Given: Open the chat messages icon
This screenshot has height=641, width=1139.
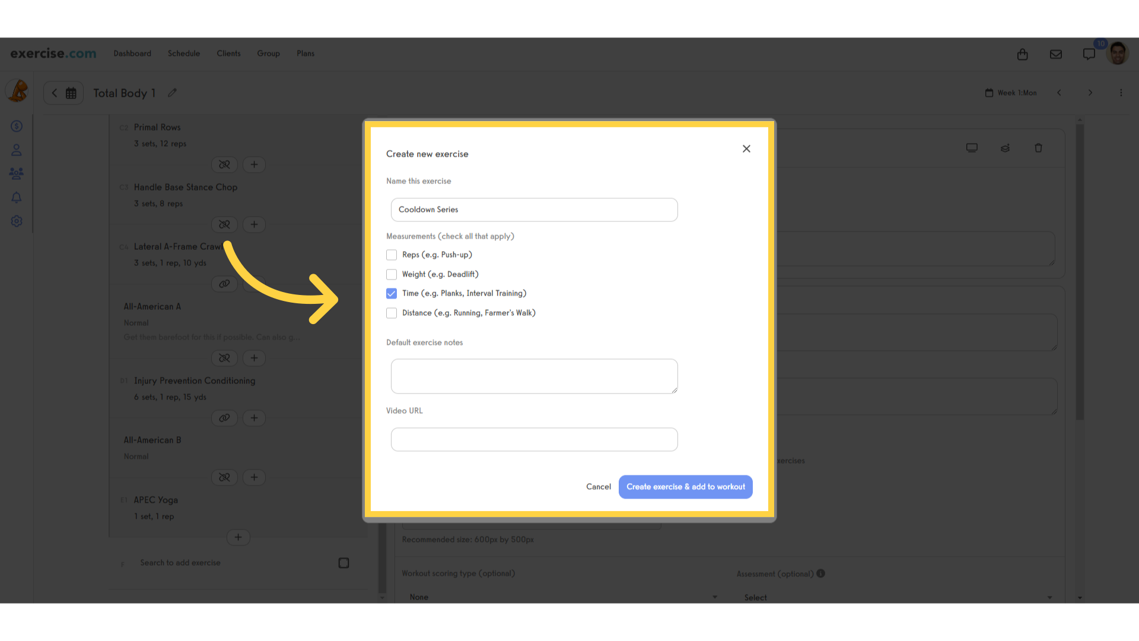Looking at the screenshot, I should [x=1089, y=54].
